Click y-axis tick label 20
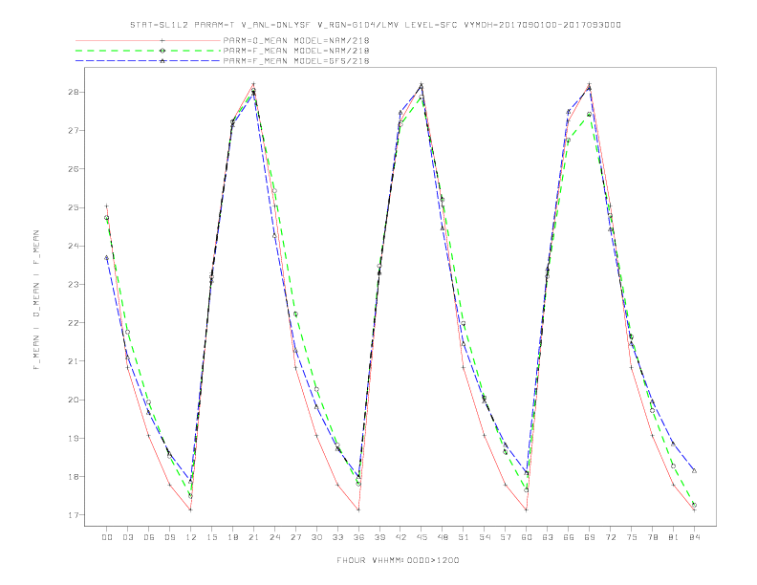The image size is (757, 585). (x=74, y=400)
